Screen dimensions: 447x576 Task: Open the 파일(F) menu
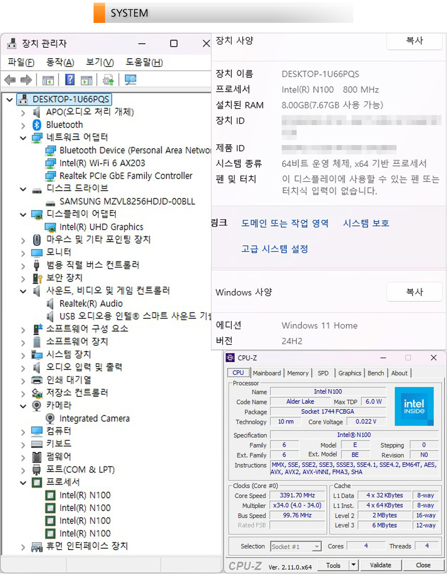click(21, 62)
